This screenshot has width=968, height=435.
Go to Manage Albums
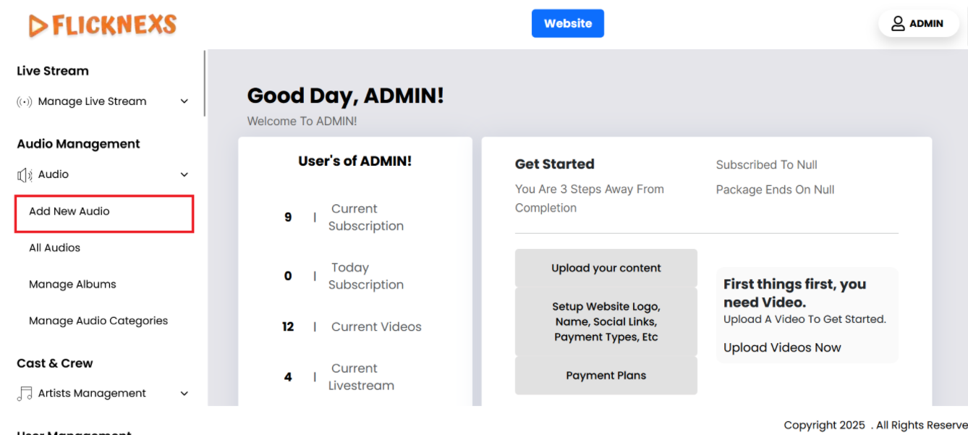(72, 284)
